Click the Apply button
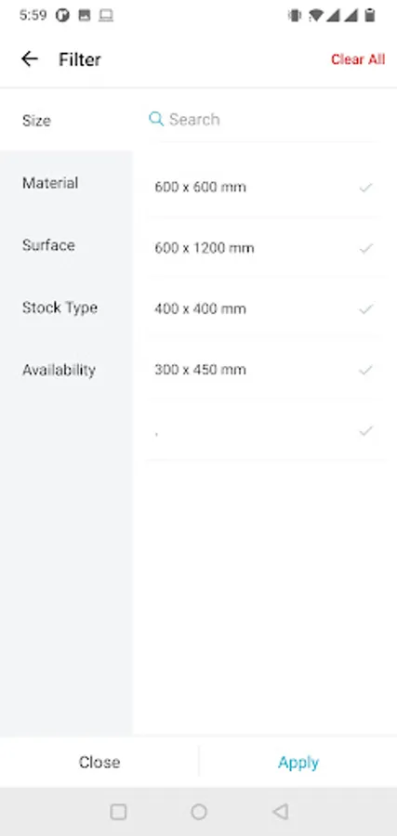 [298, 762]
